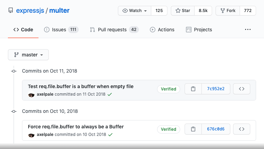This screenshot has width=264, height=149.
Task: Switch to the Issues tab
Action: (61, 30)
